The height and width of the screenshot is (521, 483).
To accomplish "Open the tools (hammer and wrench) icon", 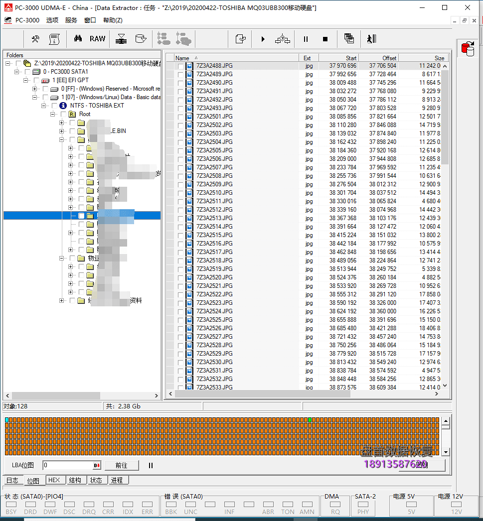I will 35,39.
